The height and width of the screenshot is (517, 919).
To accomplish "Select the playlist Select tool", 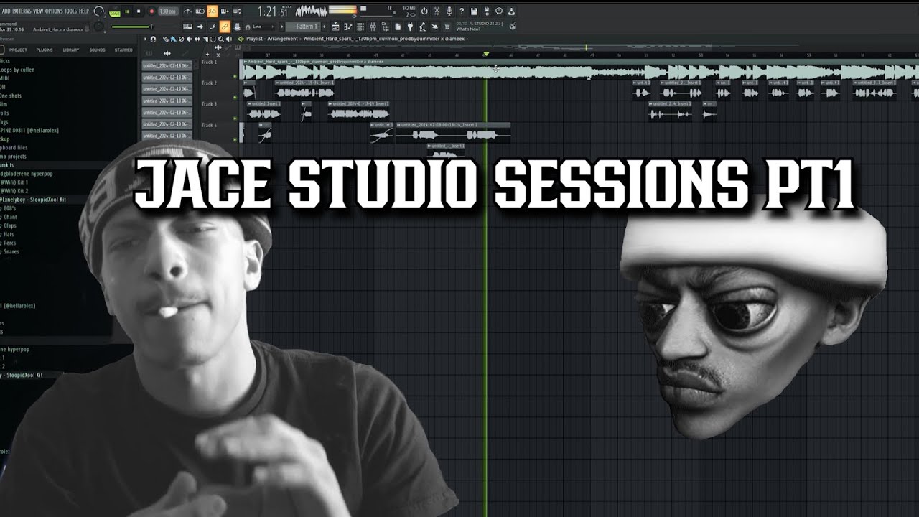I will [213, 39].
